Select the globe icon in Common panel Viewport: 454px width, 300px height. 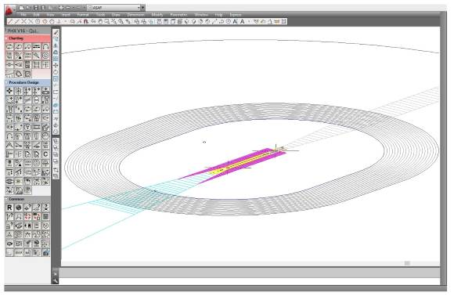19,208
